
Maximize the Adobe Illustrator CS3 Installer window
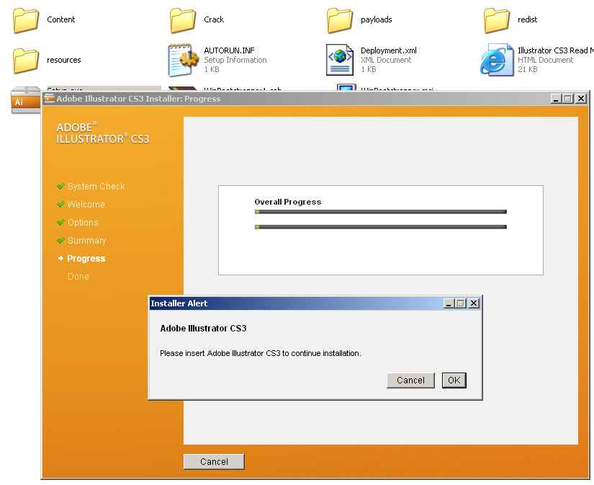tap(568, 99)
